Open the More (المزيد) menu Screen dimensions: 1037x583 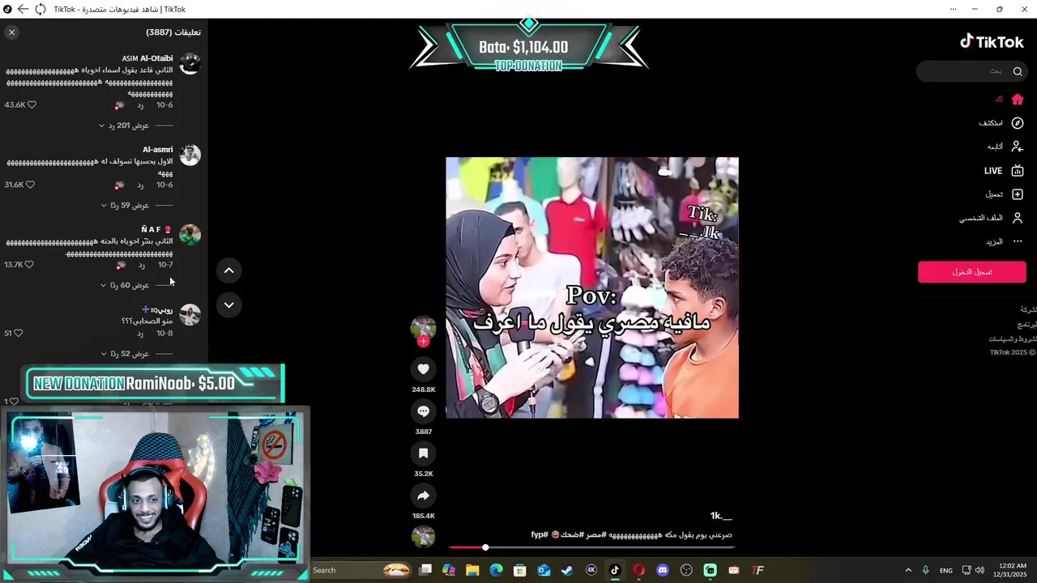(x=1005, y=241)
